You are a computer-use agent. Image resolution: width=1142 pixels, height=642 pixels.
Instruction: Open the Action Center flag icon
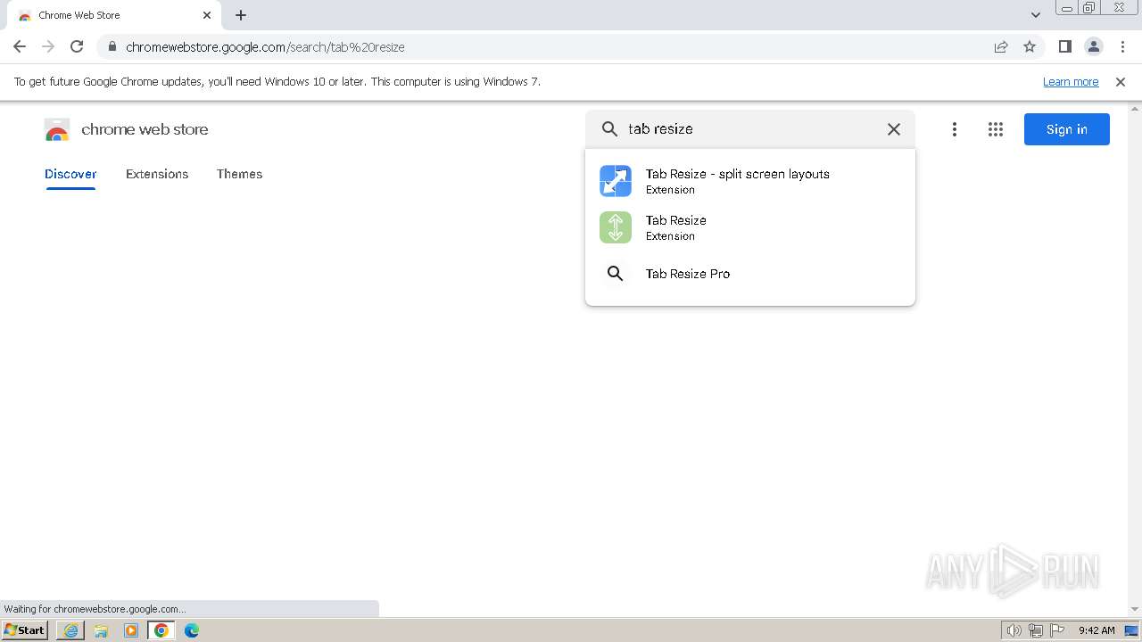1058,630
